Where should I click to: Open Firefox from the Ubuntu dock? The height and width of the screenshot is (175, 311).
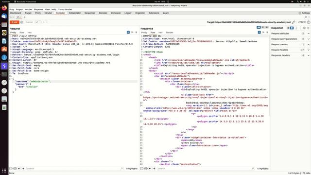(4, 8)
